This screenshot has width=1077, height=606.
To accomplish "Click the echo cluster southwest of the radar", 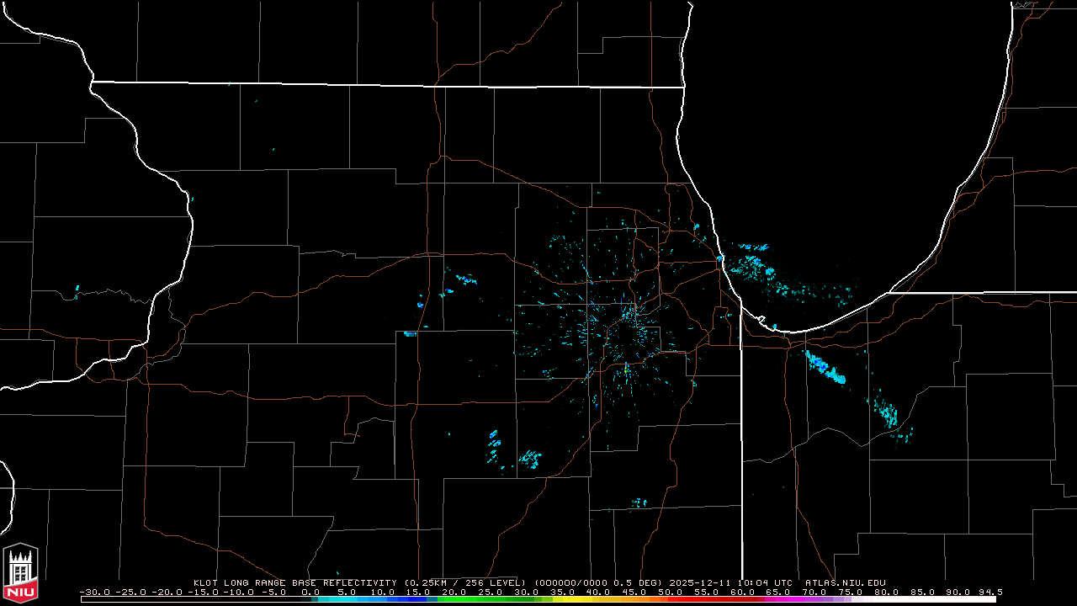I will (530, 459).
